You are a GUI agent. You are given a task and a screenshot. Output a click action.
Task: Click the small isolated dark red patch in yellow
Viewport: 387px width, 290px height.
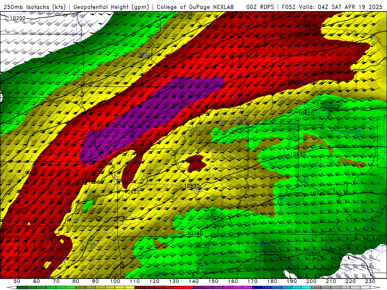pyautogui.click(x=196, y=163)
